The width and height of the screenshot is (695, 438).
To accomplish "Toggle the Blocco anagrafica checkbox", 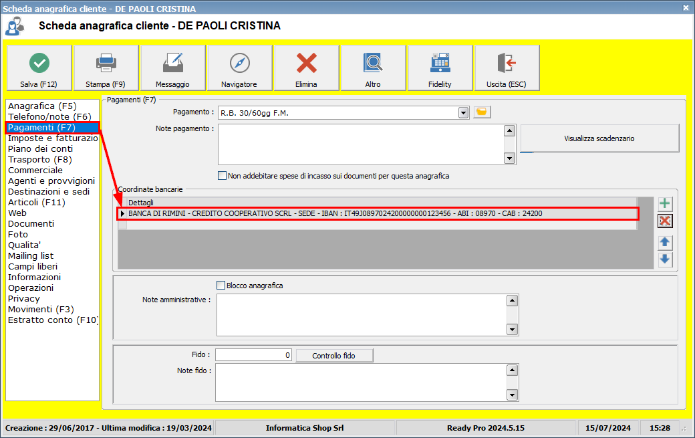I will 221,285.
